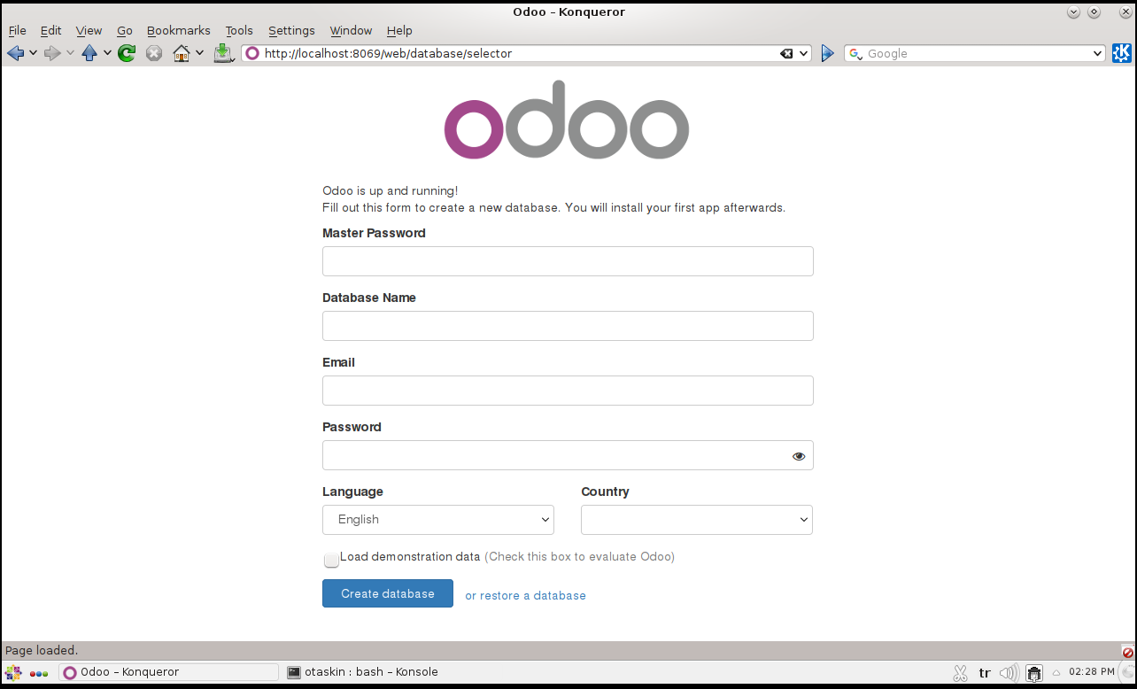This screenshot has width=1137, height=689.
Task: Expand Back button history dropdown arrow
Action: [x=33, y=53]
